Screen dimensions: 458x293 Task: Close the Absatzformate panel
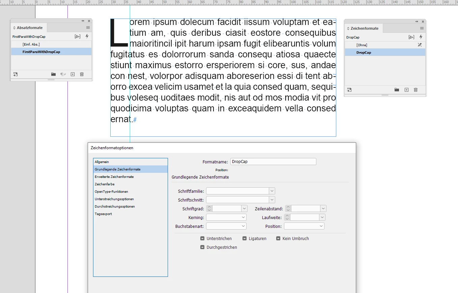pyautogui.click(x=89, y=21)
